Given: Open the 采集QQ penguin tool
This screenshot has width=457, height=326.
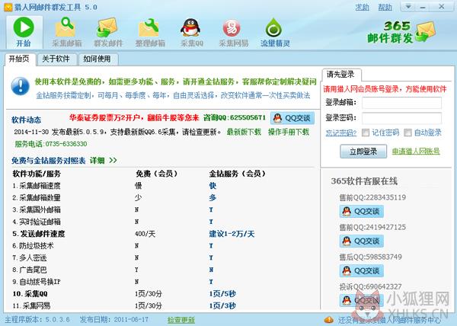Looking at the screenshot, I should point(191,32).
